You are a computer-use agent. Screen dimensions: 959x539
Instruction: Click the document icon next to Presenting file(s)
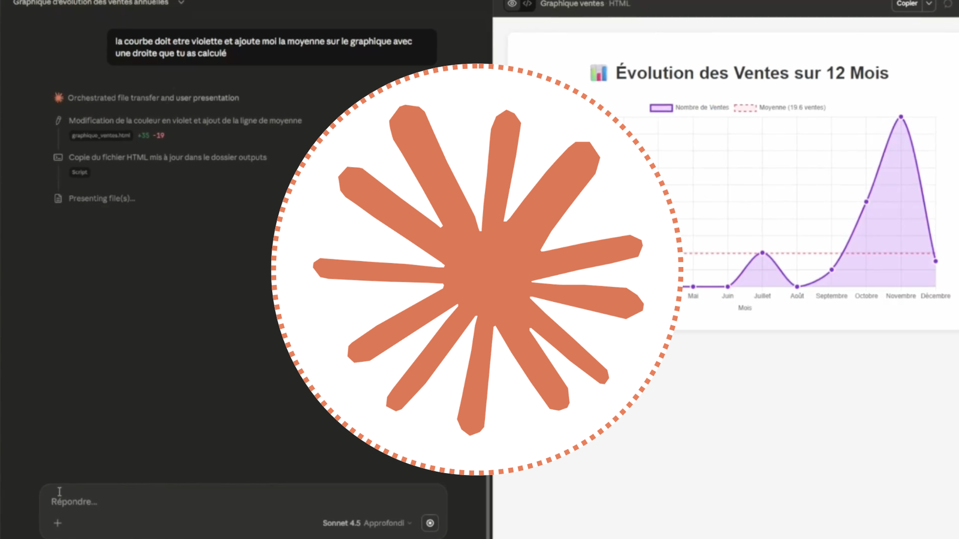pyautogui.click(x=57, y=198)
